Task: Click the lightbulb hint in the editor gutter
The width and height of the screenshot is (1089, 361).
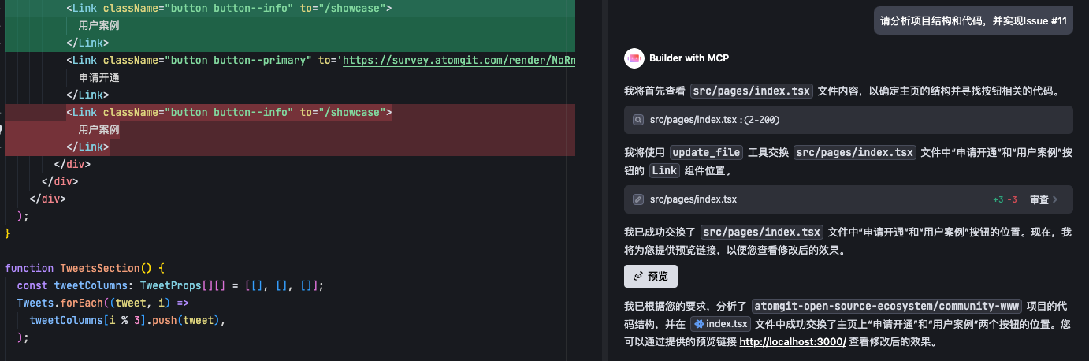Action: (x=2, y=129)
